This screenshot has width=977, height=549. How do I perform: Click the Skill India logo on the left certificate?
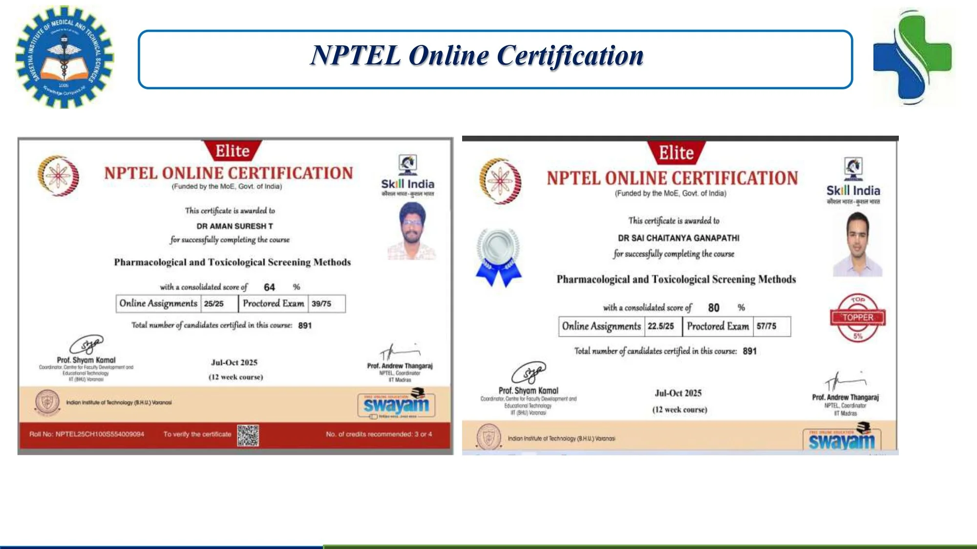pos(407,176)
